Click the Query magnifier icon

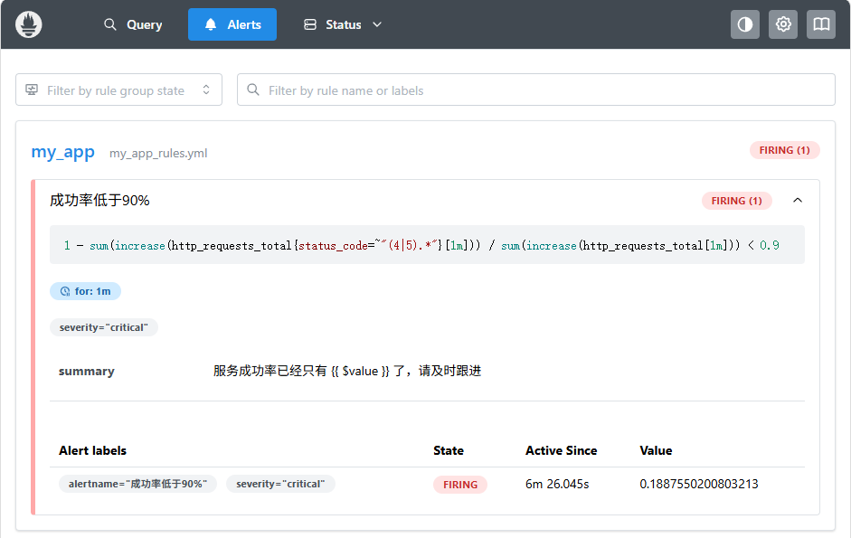[x=110, y=24]
